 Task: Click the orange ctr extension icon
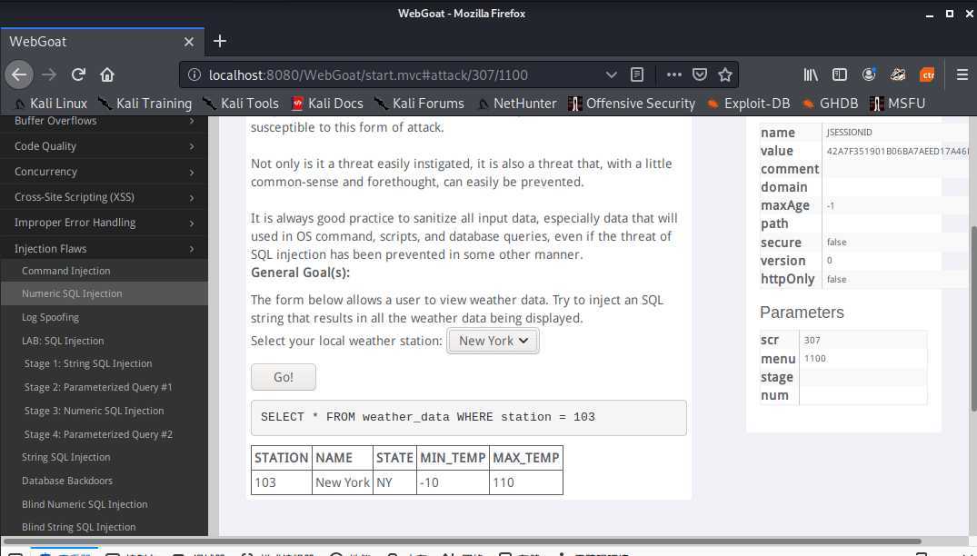(x=927, y=74)
